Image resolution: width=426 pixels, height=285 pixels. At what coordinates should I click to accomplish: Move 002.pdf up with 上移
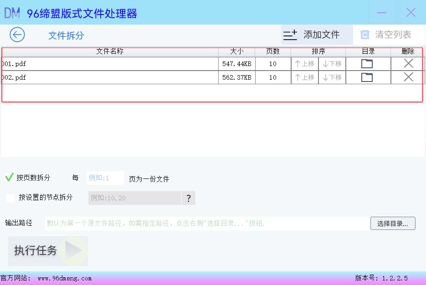click(x=305, y=77)
